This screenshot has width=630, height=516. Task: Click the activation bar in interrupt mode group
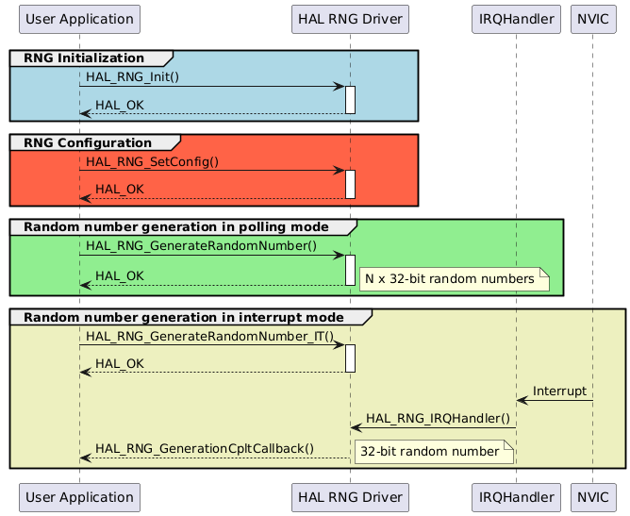coord(350,358)
